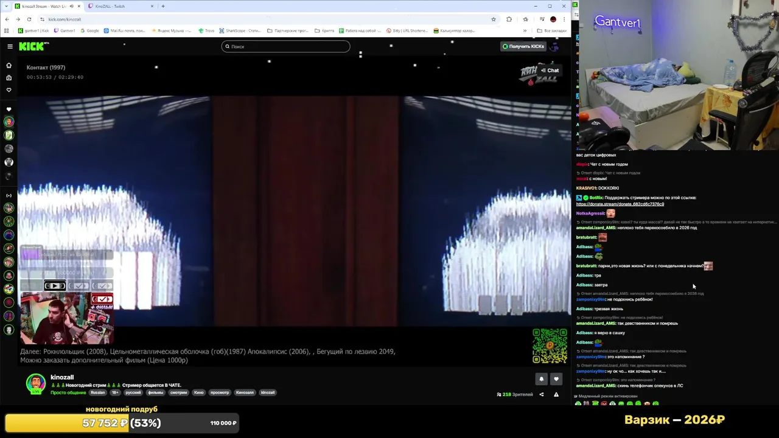Reload the kick.com page
This screenshot has width=779, height=438.
point(29,19)
